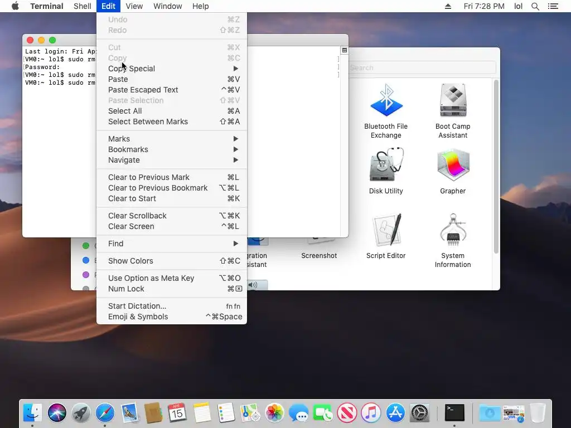571x428 pixels.
Task: Click the Spotlight search icon in menu bar
Action: (x=535, y=6)
